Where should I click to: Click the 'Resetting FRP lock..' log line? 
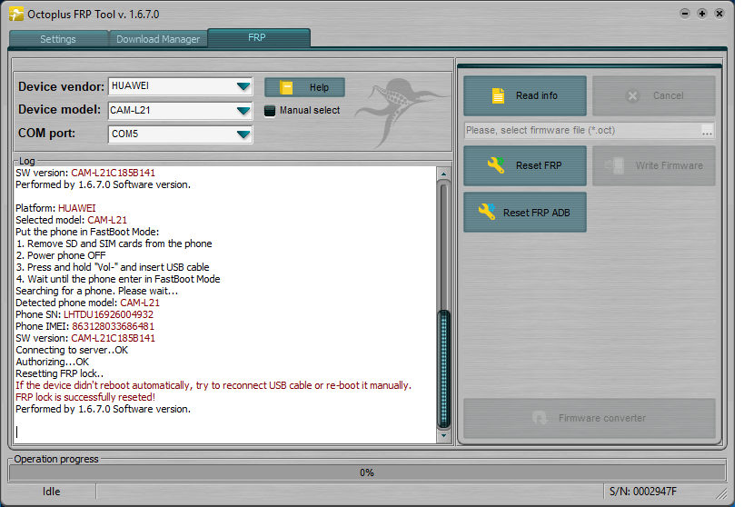60,373
